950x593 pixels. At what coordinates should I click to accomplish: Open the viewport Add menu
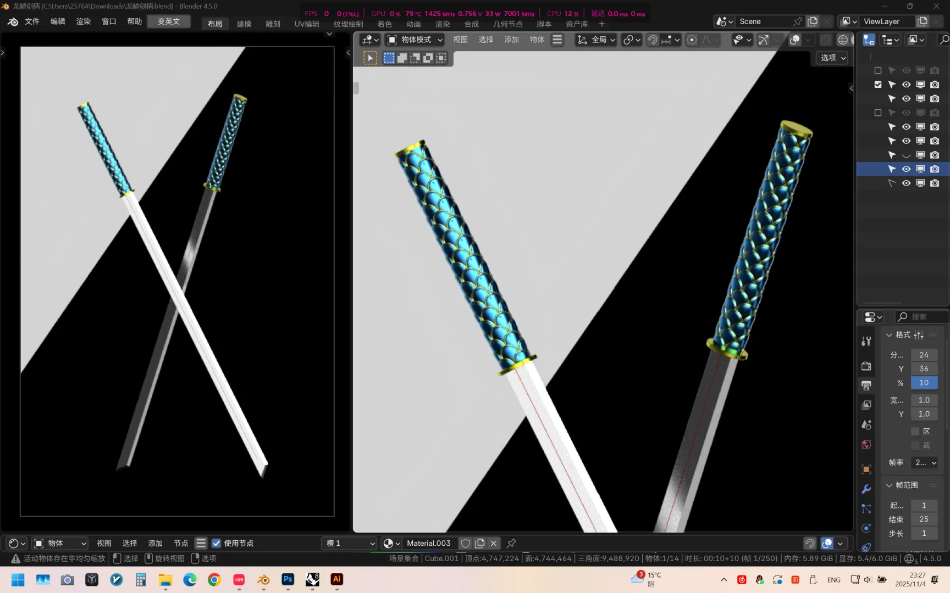pyautogui.click(x=511, y=40)
